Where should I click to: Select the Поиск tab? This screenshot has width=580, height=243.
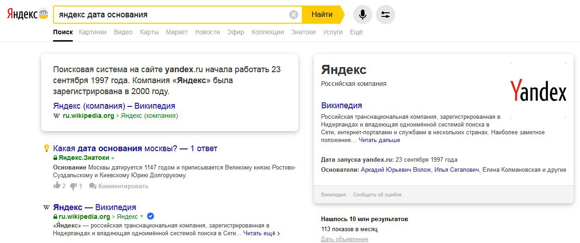[x=63, y=32]
